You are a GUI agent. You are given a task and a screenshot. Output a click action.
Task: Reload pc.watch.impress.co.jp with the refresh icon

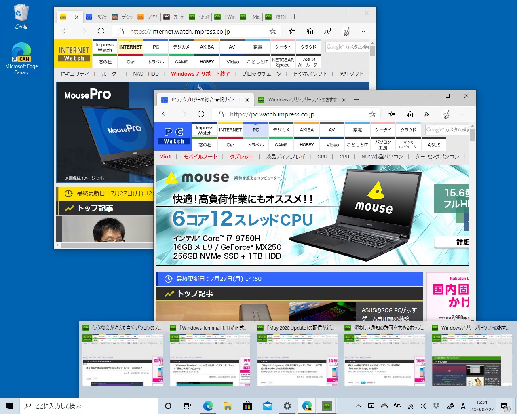pos(201,114)
